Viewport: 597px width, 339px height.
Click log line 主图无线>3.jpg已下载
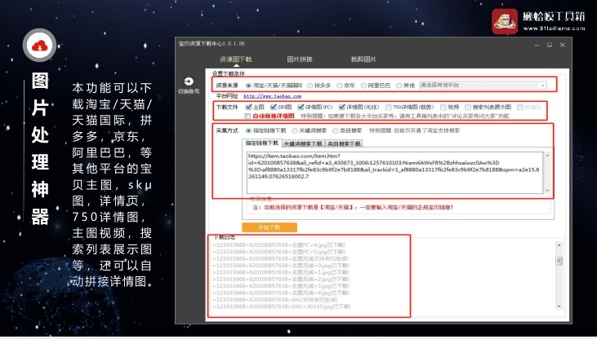(281, 286)
